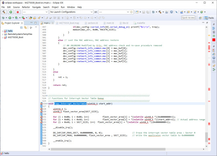Switch to the makefile editor tab

(x=139, y=23)
